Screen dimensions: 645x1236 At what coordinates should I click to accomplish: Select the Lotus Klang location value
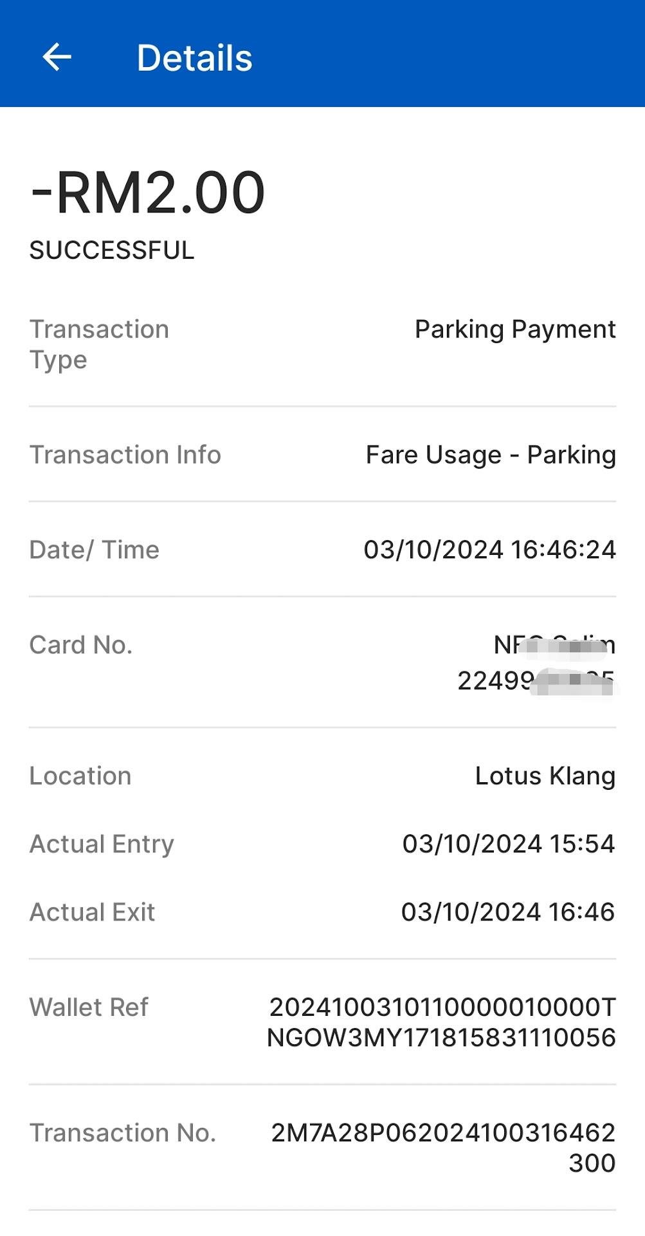click(545, 776)
